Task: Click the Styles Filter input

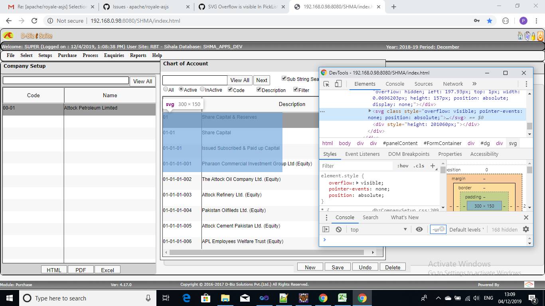Action: (x=357, y=166)
